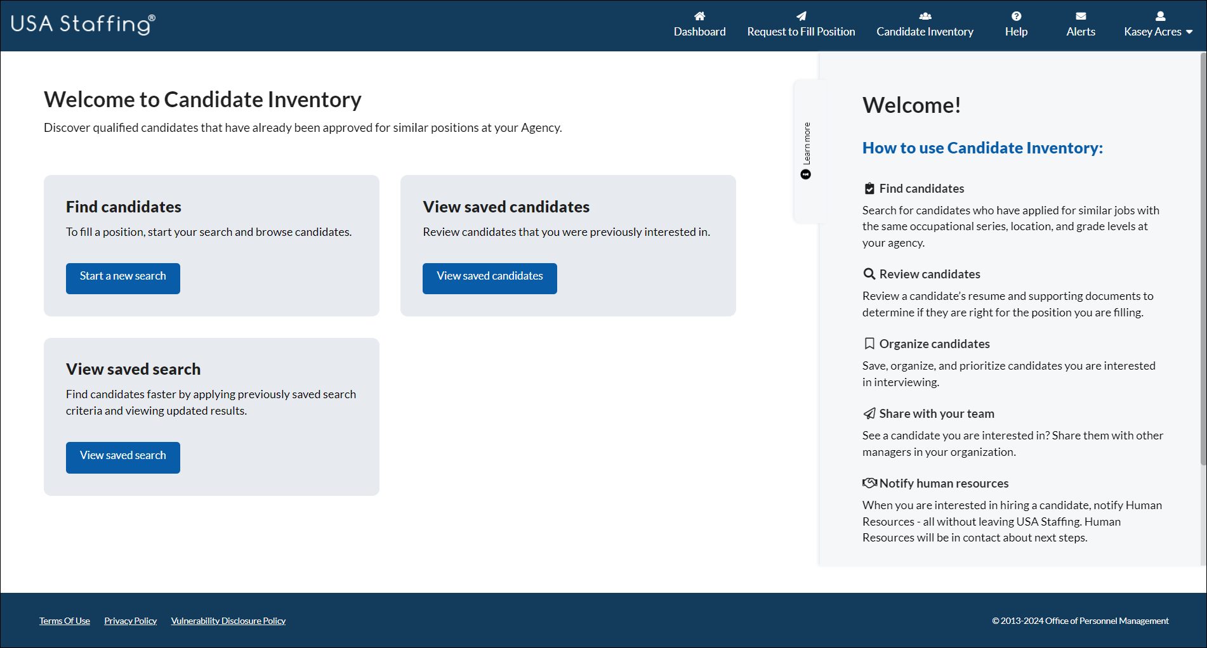This screenshot has height=648, width=1207.
Task: Click the Dashboard home icon
Action: 699,15
